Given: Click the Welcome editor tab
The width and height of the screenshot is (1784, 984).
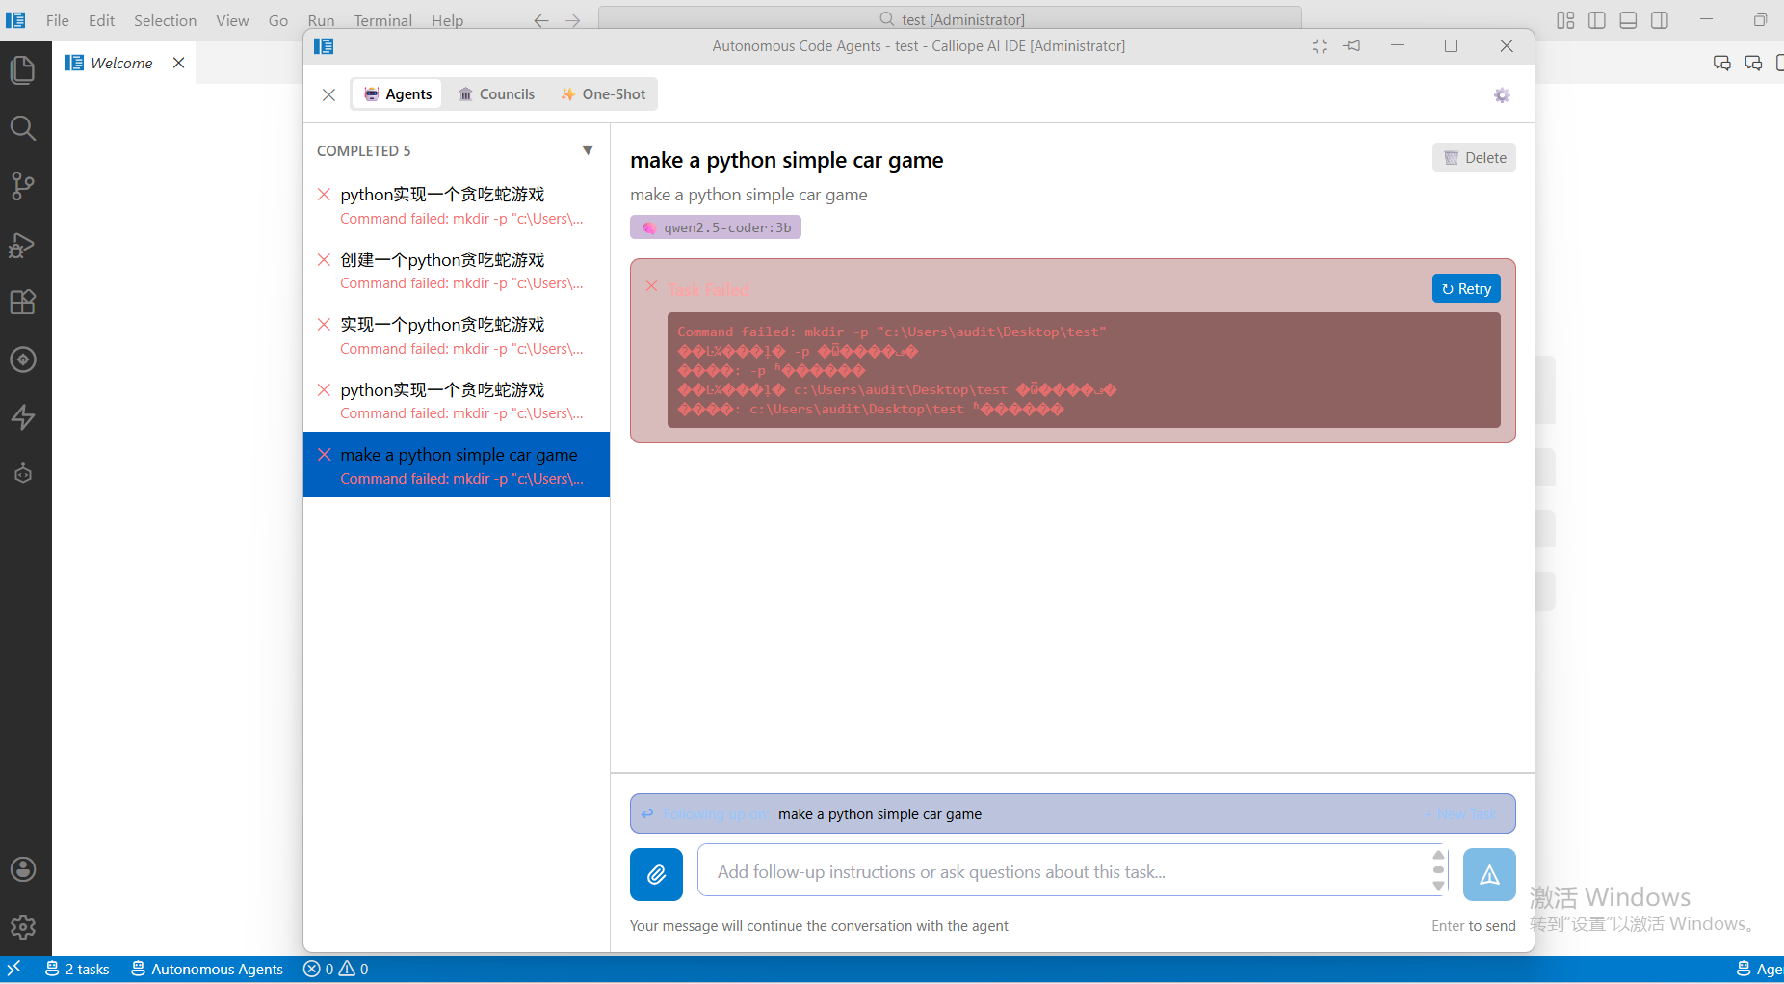Looking at the screenshot, I should (121, 63).
